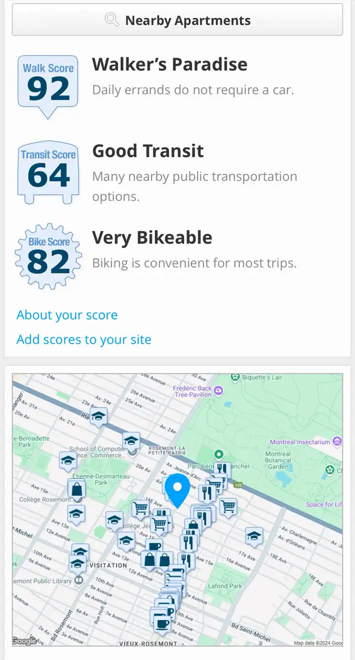The height and width of the screenshot is (660, 355).
Task: Click the school marker near Av. Charlemagne
Action: [x=254, y=537]
